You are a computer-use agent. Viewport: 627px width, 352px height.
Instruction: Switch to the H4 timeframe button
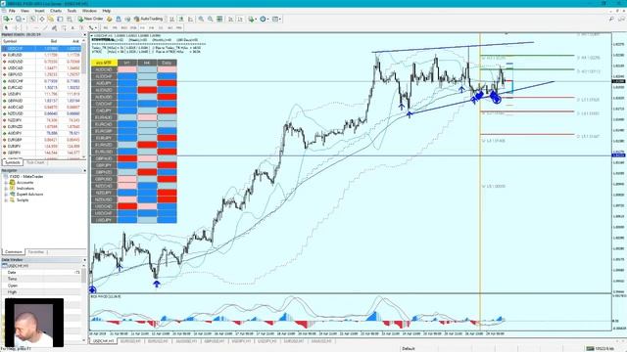pyautogui.click(x=152, y=28)
